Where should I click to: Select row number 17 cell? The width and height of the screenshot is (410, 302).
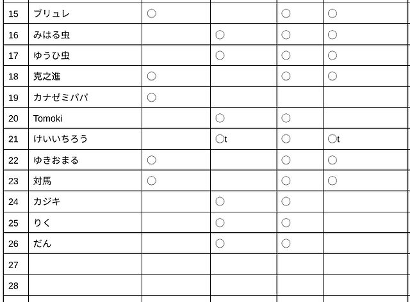(x=15, y=56)
